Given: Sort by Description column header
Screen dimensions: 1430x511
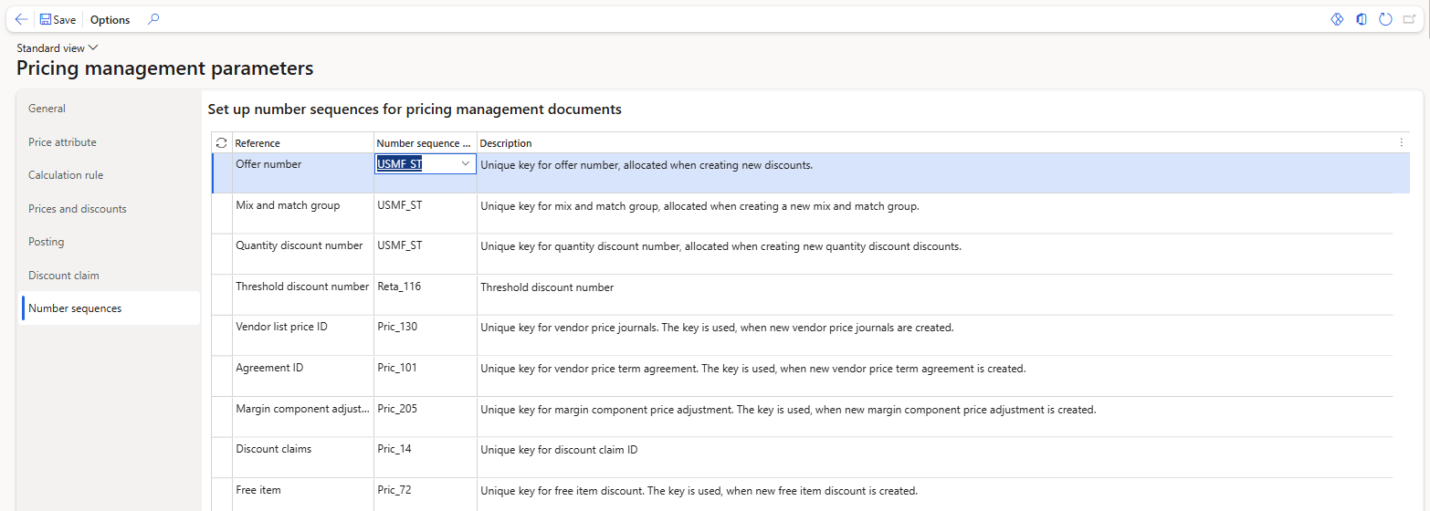Looking at the screenshot, I should click(506, 143).
